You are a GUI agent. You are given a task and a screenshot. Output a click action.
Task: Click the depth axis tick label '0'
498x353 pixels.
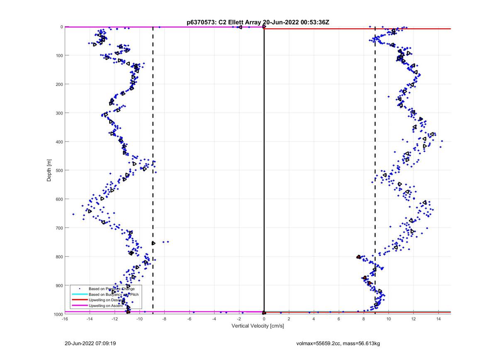[x=61, y=27]
